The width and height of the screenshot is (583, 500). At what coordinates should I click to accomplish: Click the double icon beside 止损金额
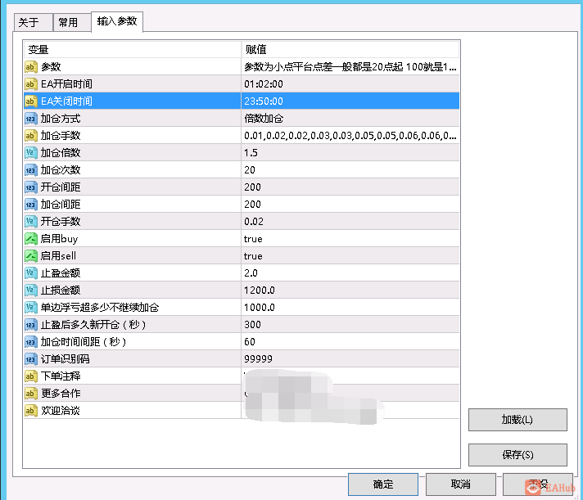(31, 291)
